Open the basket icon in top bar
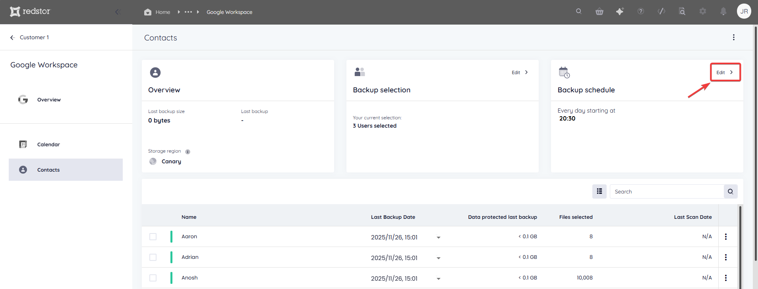758x289 pixels. click(x=599, y=11)
